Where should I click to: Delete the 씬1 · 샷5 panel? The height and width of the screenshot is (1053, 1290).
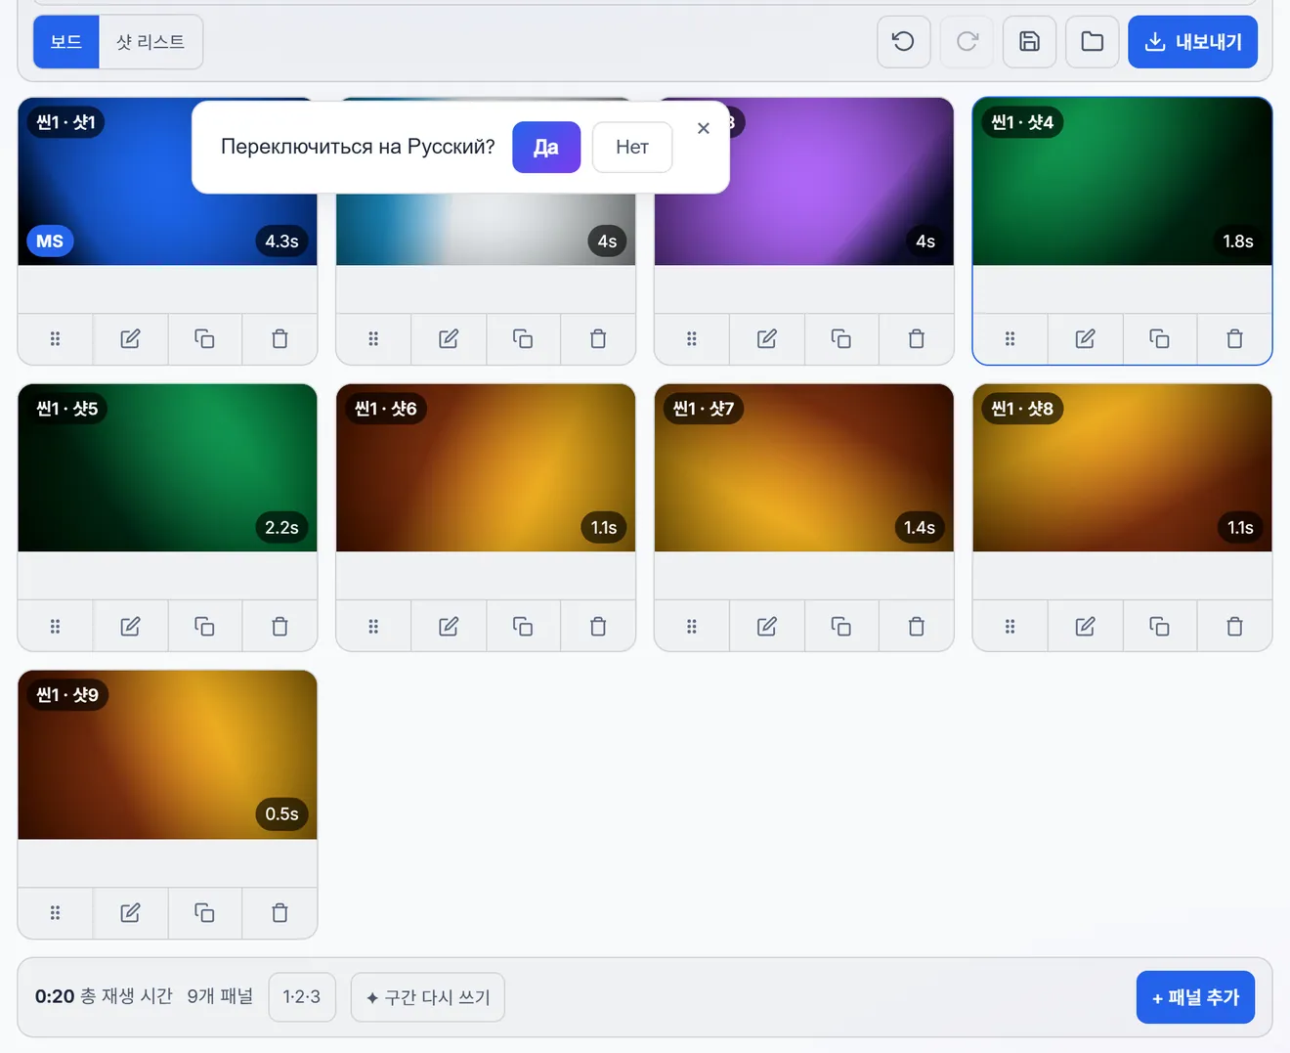279,626
